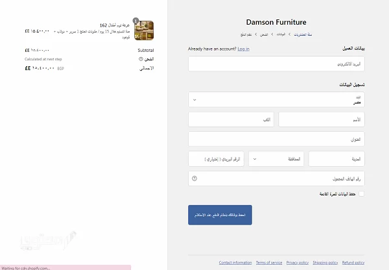Open the Contact information link

pyautogui.click(x=235, y=263)
